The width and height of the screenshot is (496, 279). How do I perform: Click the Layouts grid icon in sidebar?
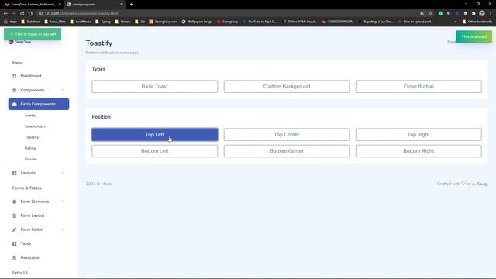point(14,173)
